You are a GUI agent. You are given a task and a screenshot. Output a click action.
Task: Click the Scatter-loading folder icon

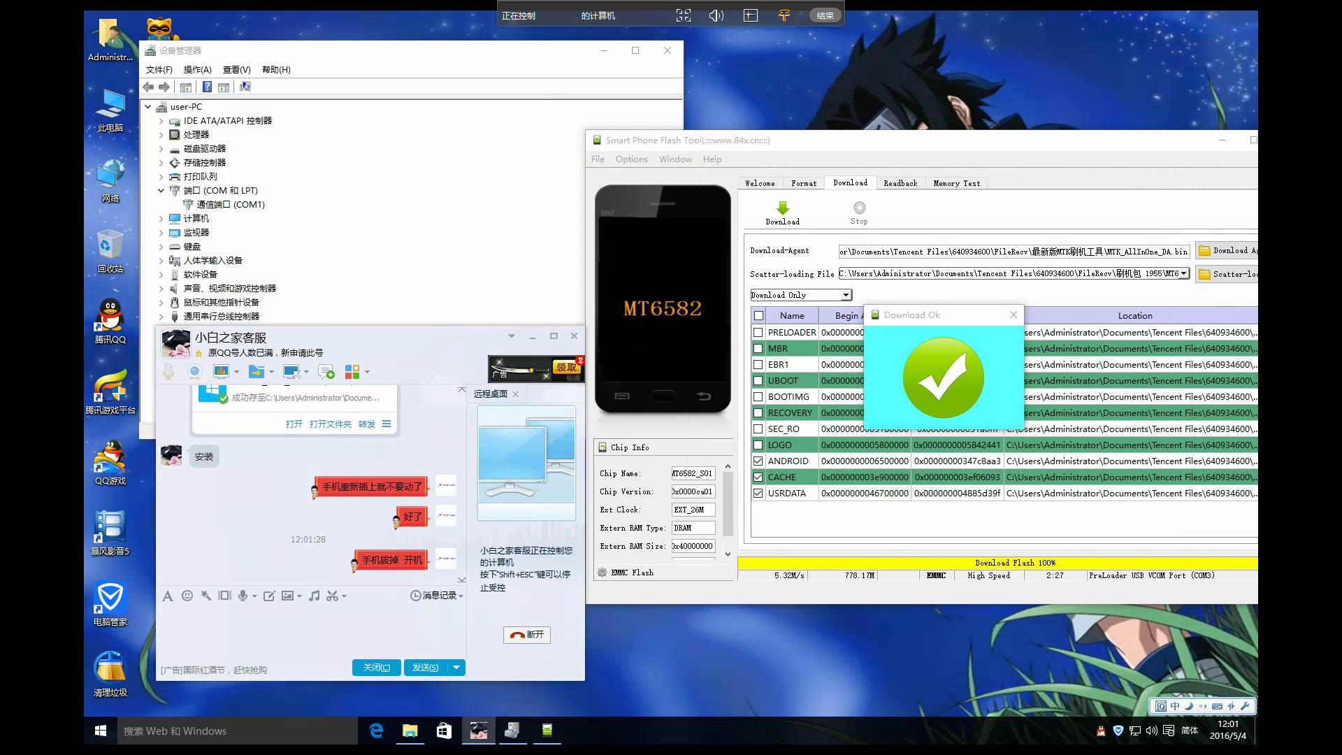point(1204,274)
